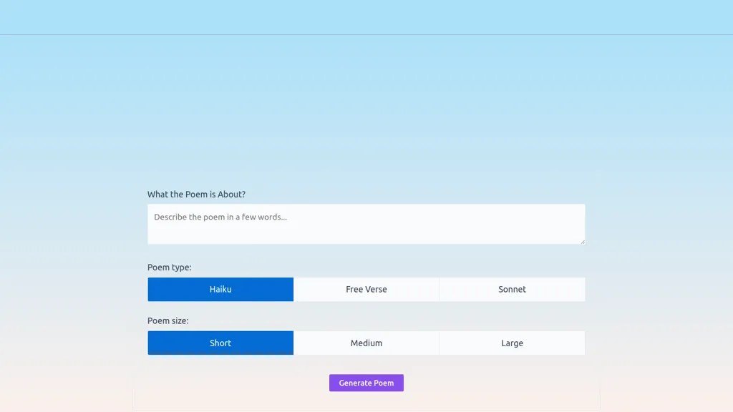
Task: Select Sonnet in the type selector row
Action: [x=512, y=289]
